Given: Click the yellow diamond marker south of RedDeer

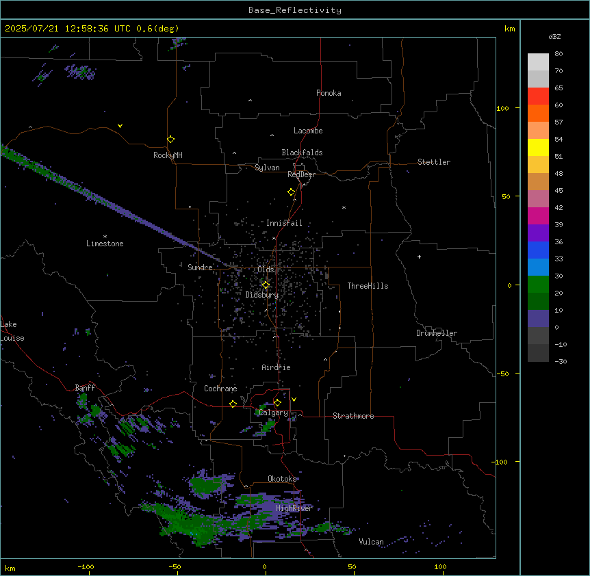Looking at the screenshot, I should click(292, 192).
